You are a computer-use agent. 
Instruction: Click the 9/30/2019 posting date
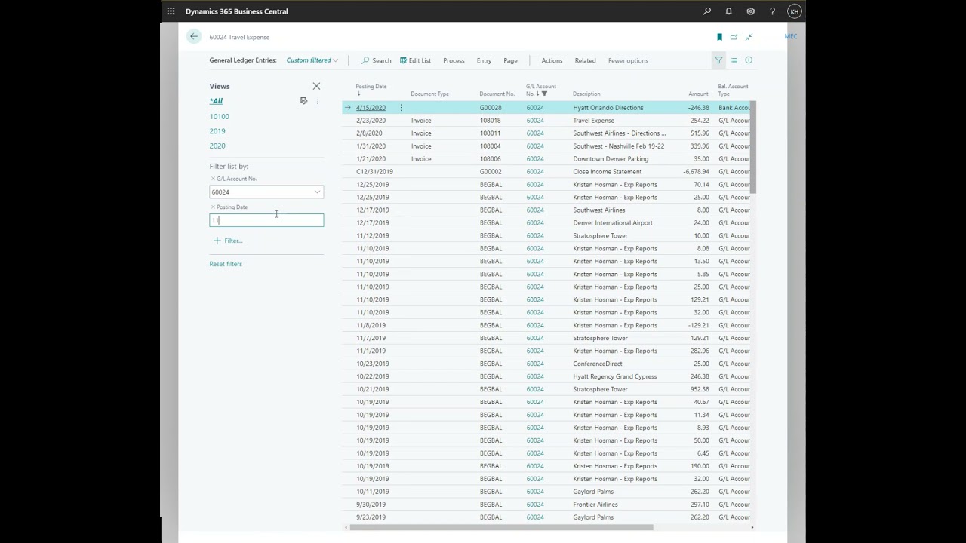click(x=371, y=505)
